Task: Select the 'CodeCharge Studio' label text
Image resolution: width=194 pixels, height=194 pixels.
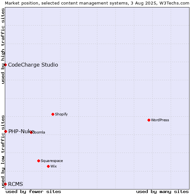Action: click(33, 65)
